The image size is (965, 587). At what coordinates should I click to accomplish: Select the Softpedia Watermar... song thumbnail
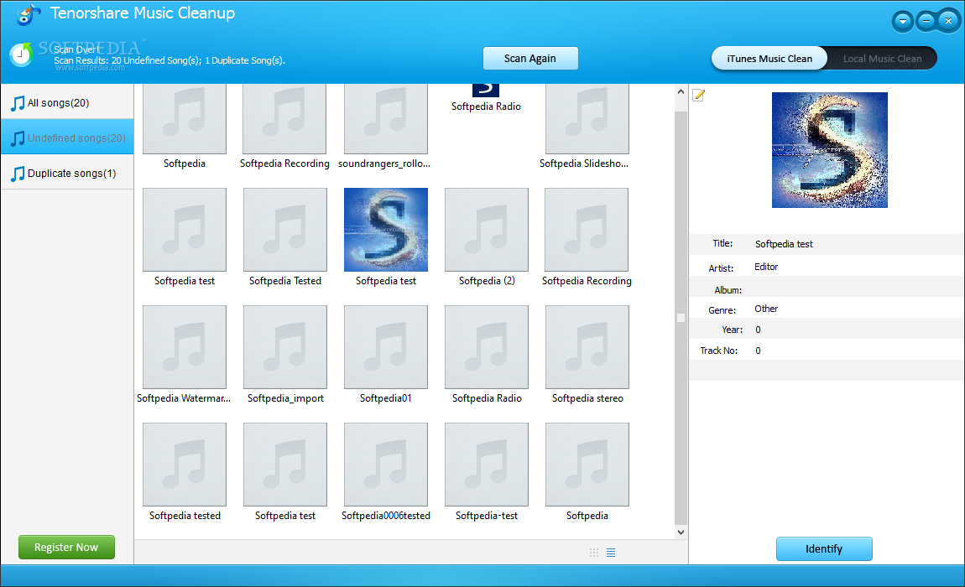pyautogui.click(x=184, y=347)
